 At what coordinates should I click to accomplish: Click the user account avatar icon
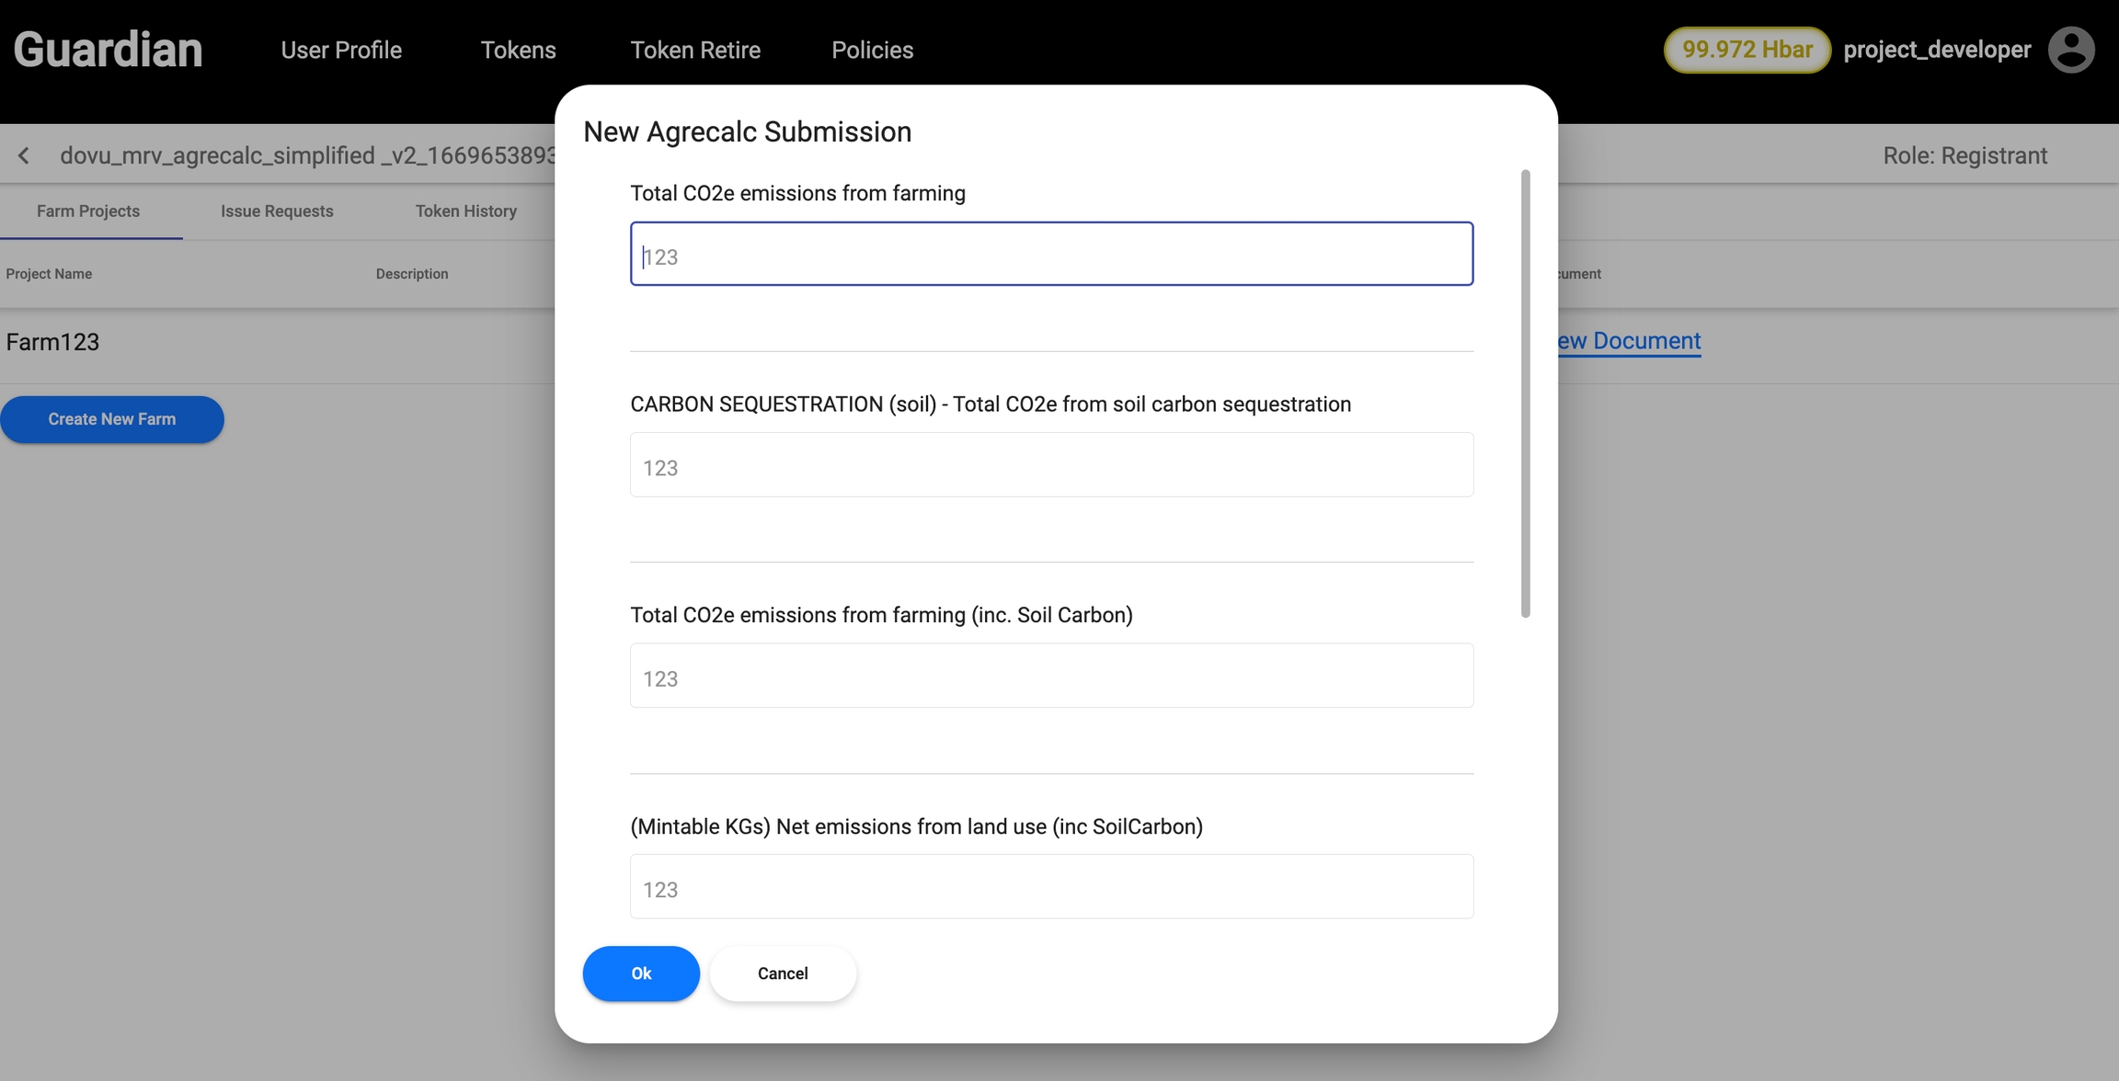[2070, 50]
